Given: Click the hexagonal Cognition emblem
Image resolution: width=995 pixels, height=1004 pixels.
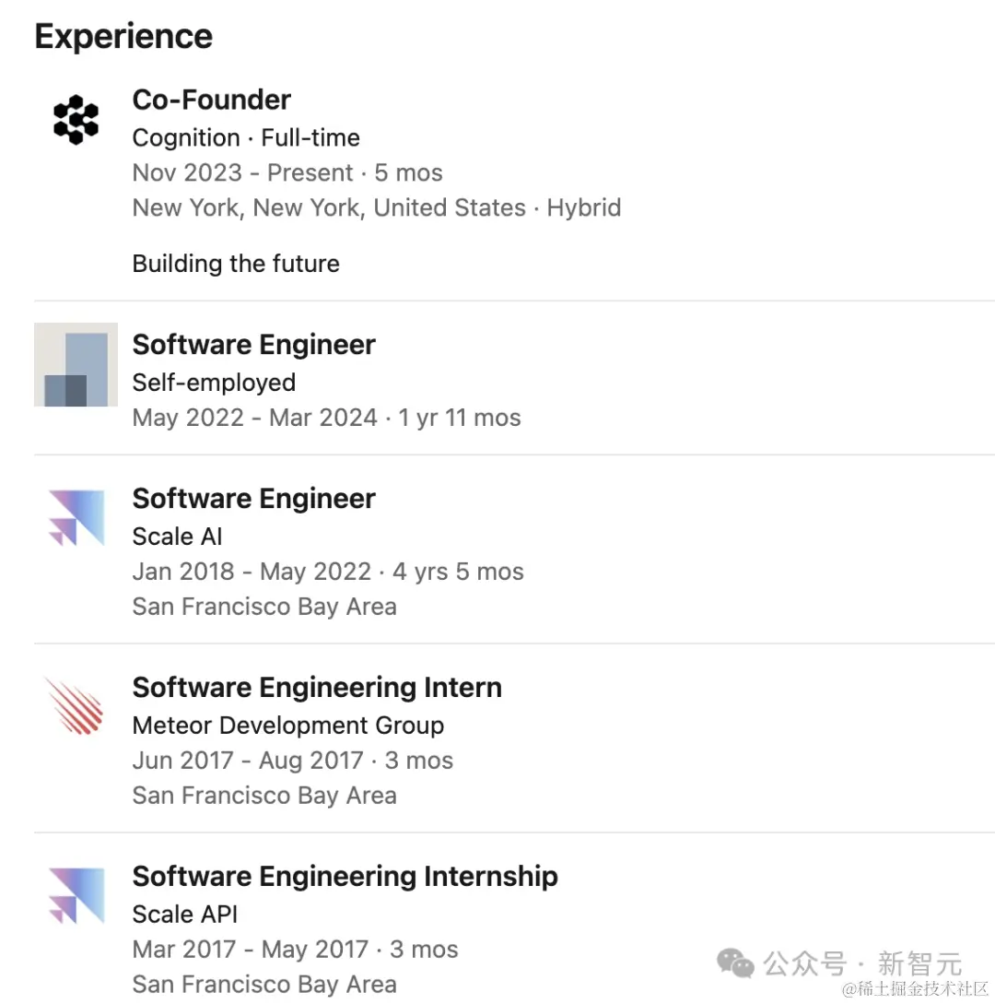Looking at the screenshot, I should pos(76,119).
